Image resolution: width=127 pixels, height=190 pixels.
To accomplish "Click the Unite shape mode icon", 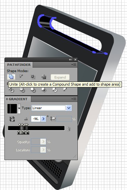I will pos(11,77).
